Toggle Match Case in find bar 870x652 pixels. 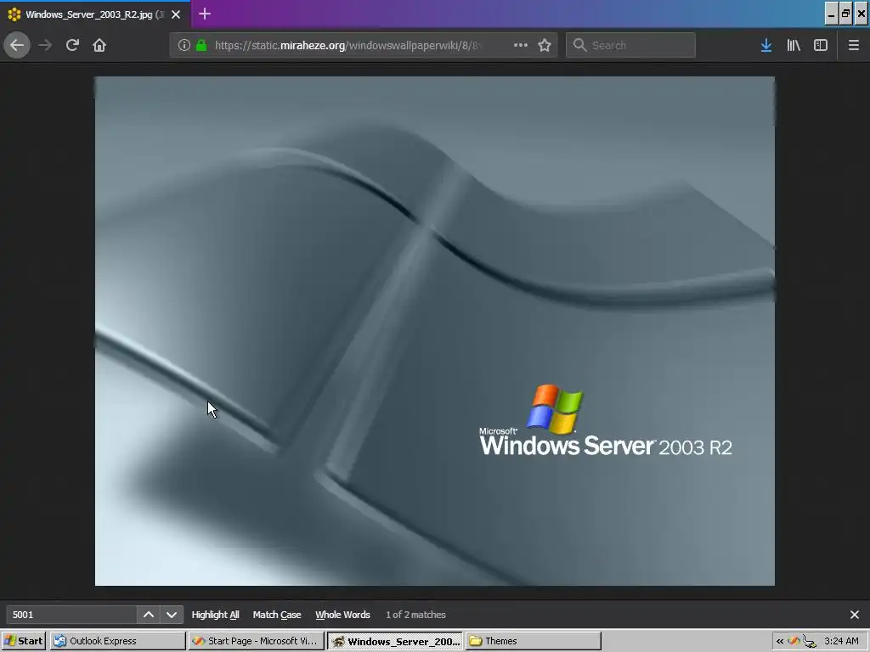tap(277, 615)
